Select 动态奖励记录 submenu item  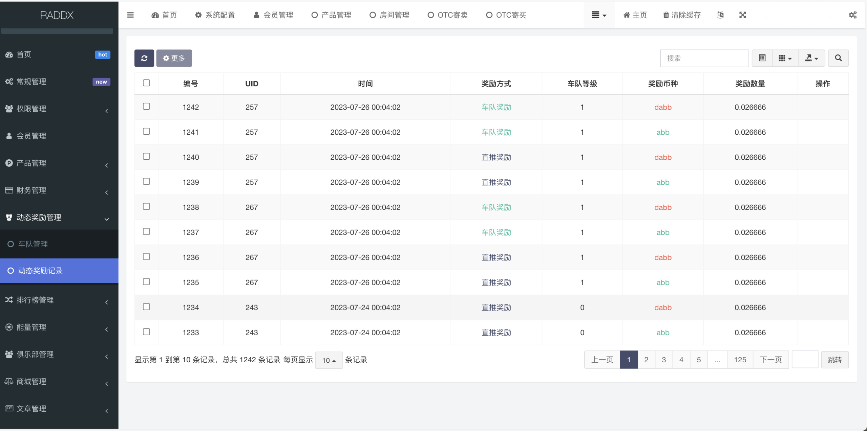coord(59,271)
